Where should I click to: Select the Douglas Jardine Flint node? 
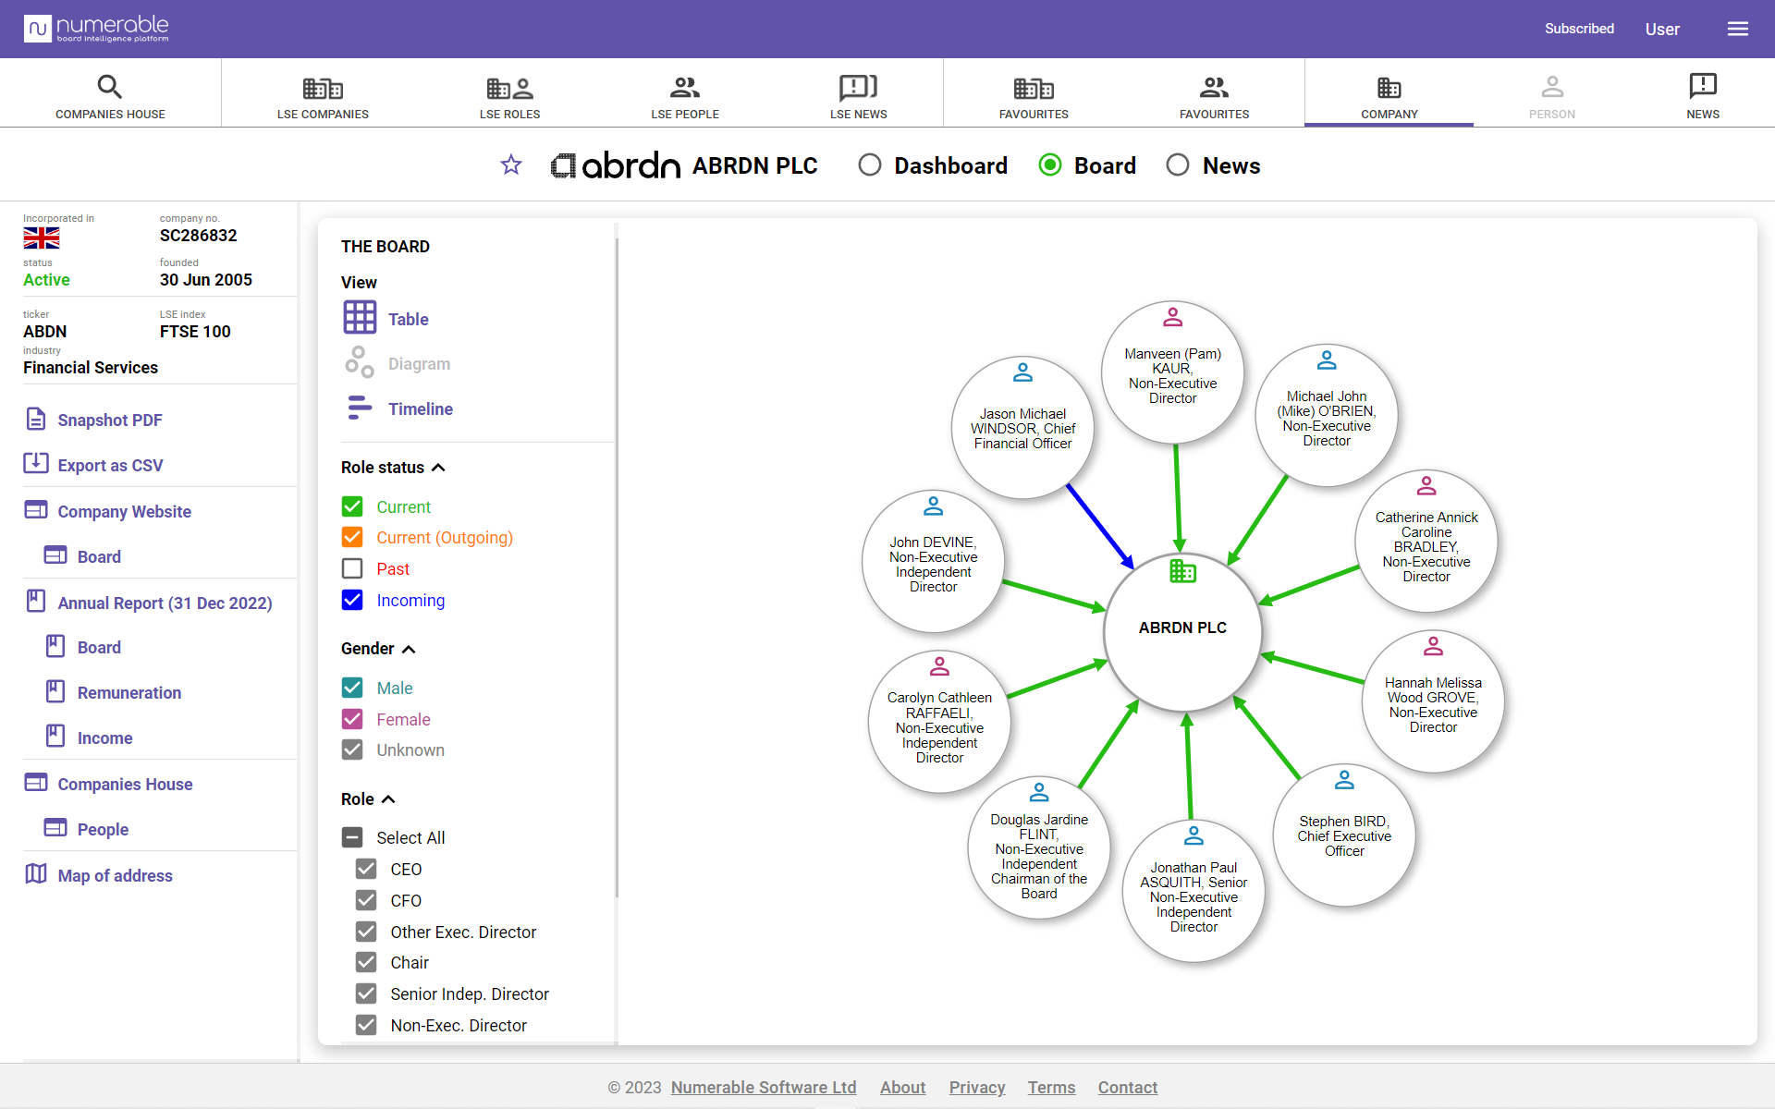[1039, 847]
